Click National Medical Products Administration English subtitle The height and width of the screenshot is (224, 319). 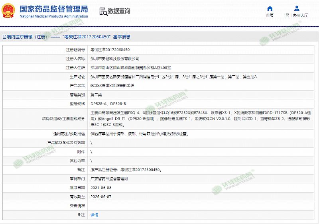pos(54,16)
